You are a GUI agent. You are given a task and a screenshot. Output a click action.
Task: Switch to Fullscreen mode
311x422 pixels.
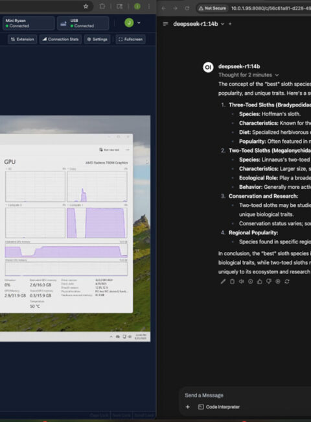130,40
